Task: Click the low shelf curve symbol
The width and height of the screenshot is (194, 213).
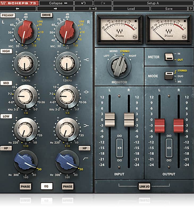Action: click(x=86, y=125)
